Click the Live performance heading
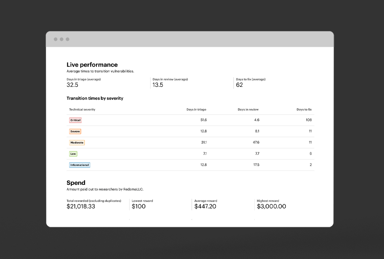 point(92,65)
